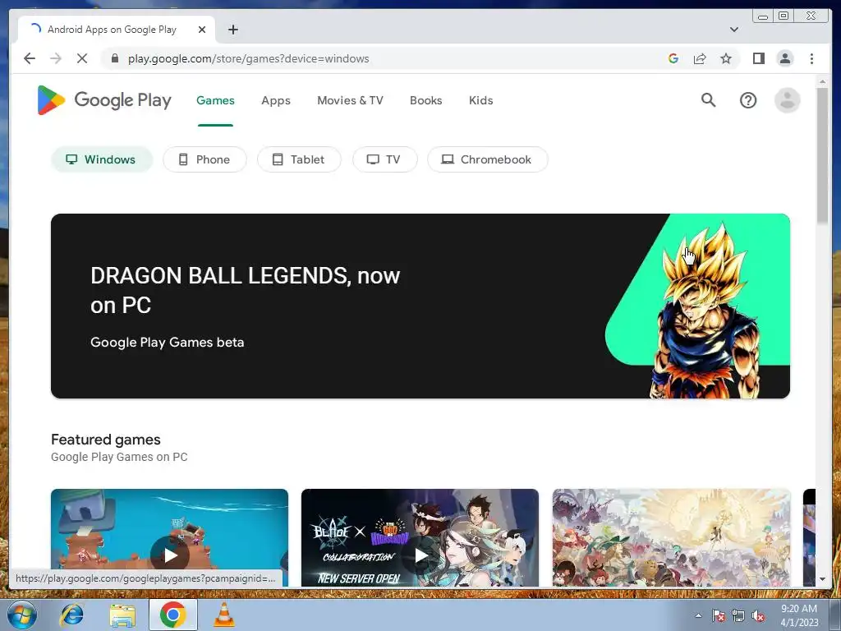Share this page using the share icon
This screenshot has height=631, width=841.
pyautogui.click(x=700, y=58)
